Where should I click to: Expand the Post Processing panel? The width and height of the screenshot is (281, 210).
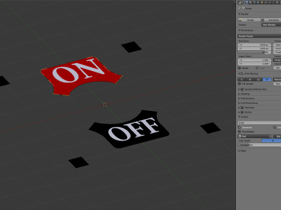(239, 103)
